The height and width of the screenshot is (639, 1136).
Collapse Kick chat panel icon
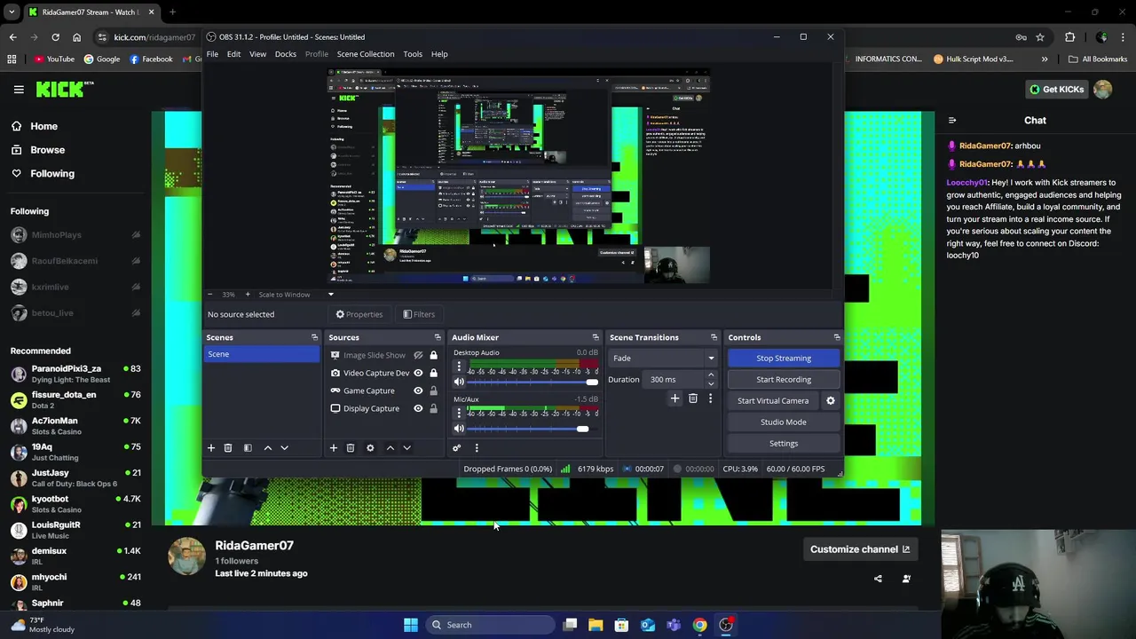[952, 121]
